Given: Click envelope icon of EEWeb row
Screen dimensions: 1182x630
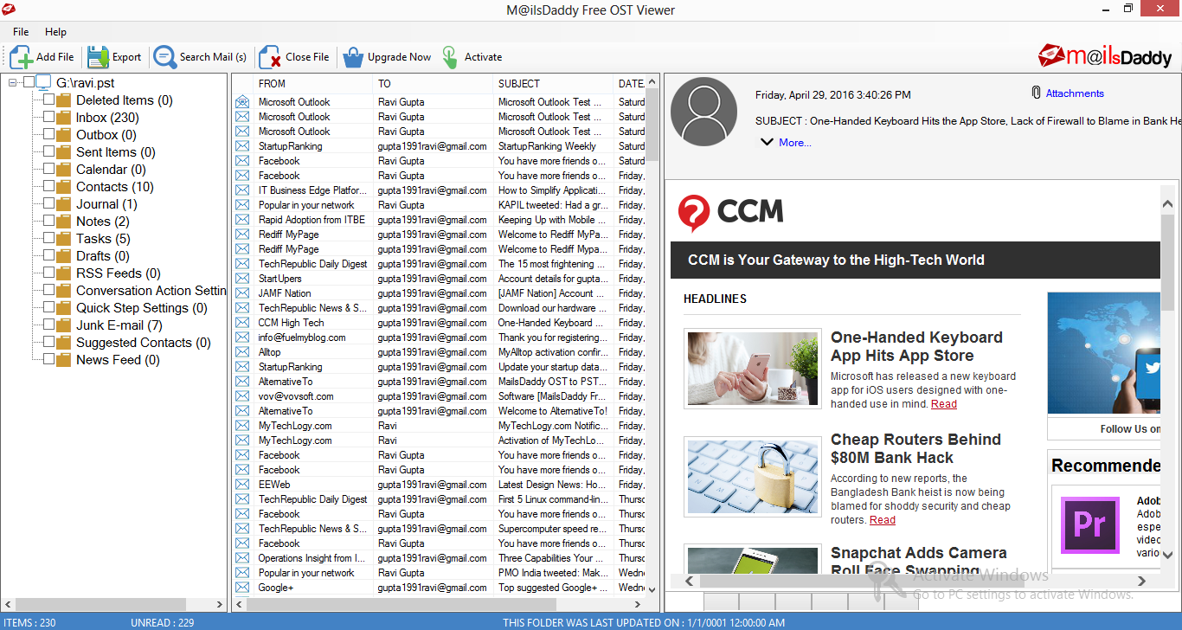Looking at the screenshot, I should coord(242,485).
